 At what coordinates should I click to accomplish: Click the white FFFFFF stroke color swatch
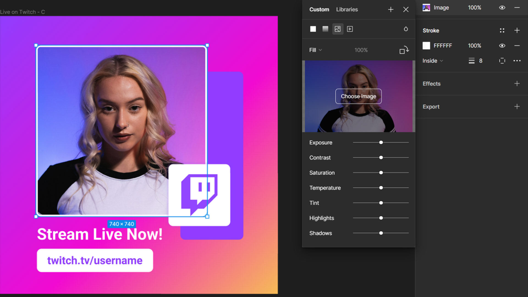[426, 46]
